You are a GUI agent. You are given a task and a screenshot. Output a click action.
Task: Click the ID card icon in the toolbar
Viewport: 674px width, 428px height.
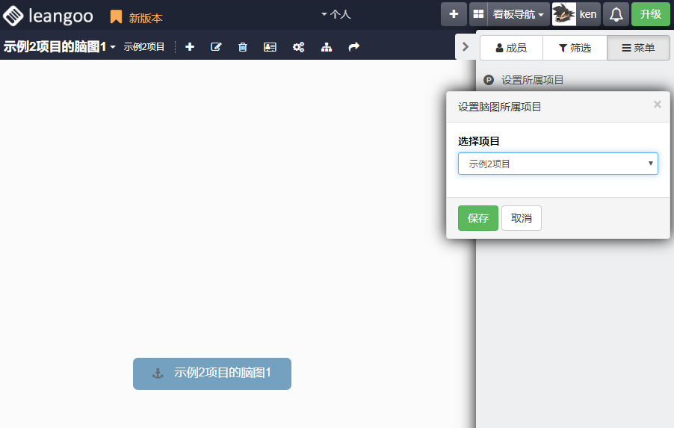click(x=270, y=47)
